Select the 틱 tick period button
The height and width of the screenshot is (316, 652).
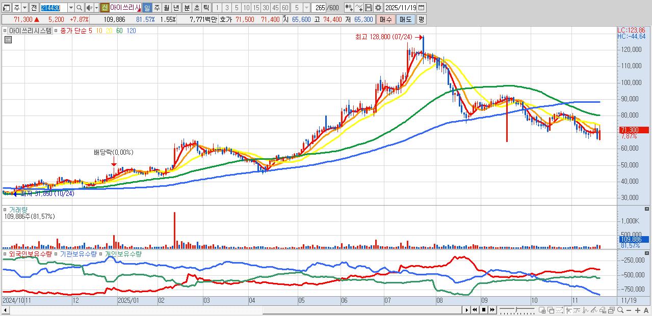pyautogui.click(x=206, y=8)
